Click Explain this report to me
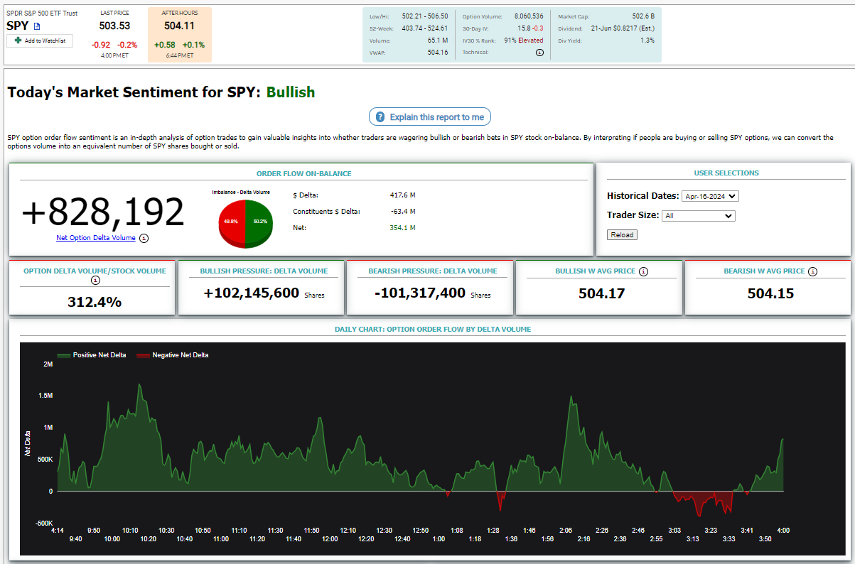This screenshot has width=855, height=564. click(429, 117)
